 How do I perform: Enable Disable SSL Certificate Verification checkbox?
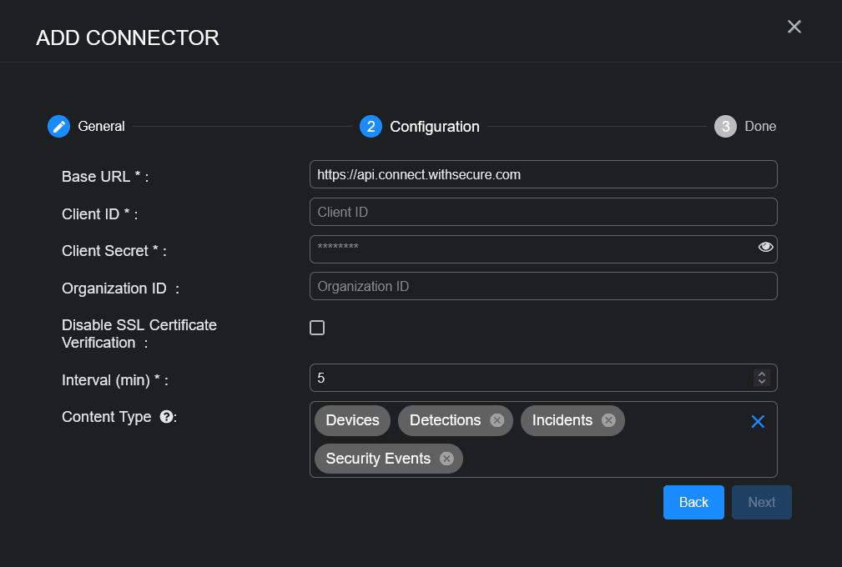[317, 328]
